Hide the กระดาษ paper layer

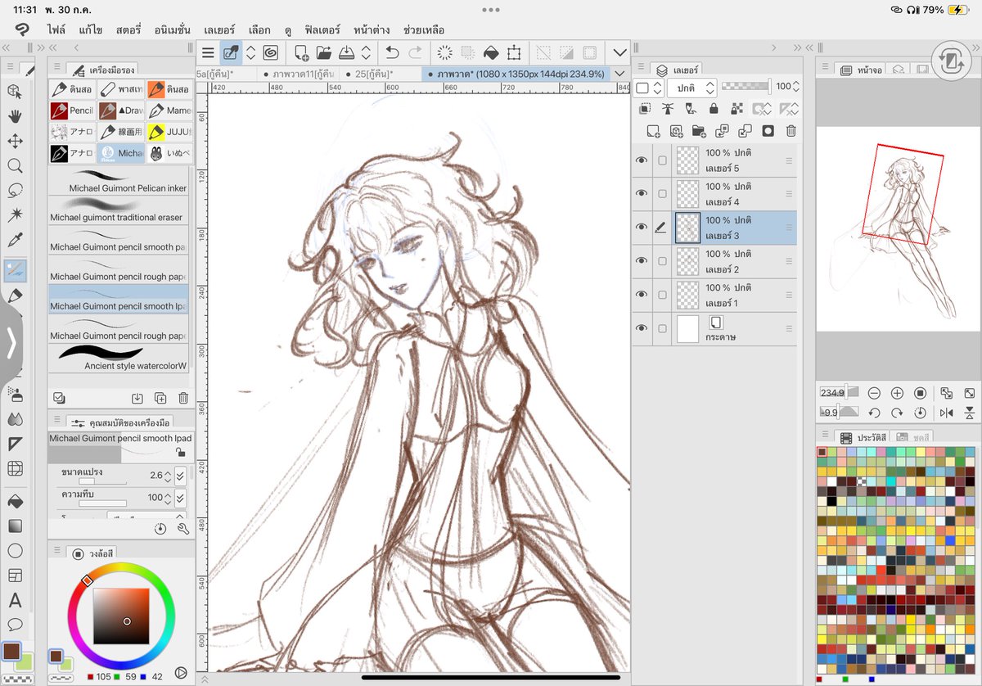click(x=642, y=328)
